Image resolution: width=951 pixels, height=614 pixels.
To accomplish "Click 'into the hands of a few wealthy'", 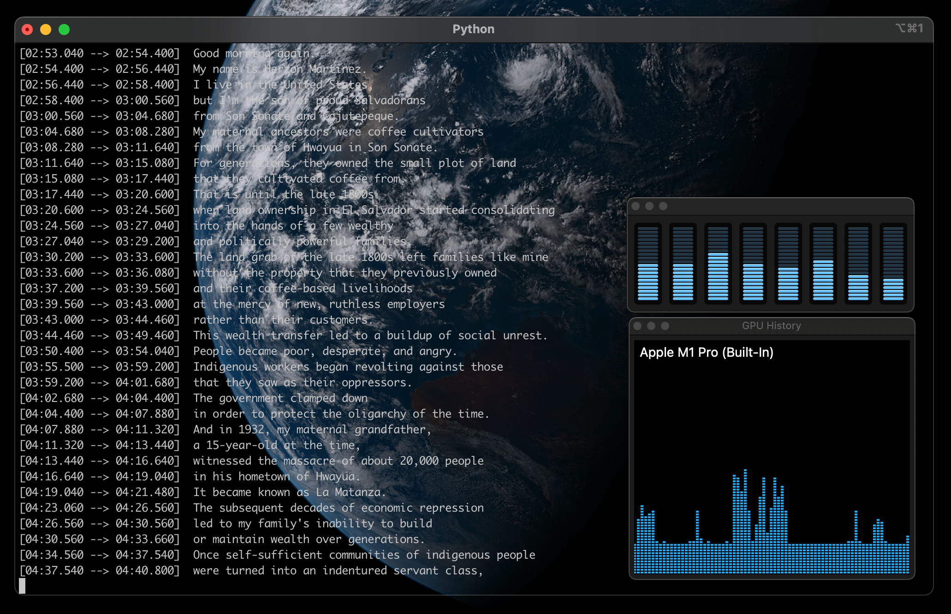I will click(x=293, y=226).
